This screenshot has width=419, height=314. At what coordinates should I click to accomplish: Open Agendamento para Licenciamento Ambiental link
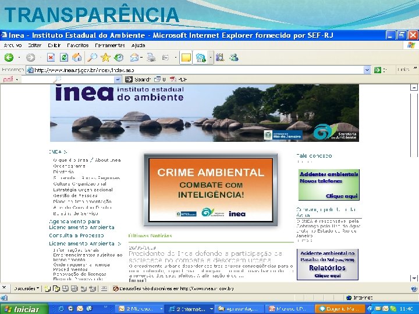pyautogui.click(x=81, y=224)
